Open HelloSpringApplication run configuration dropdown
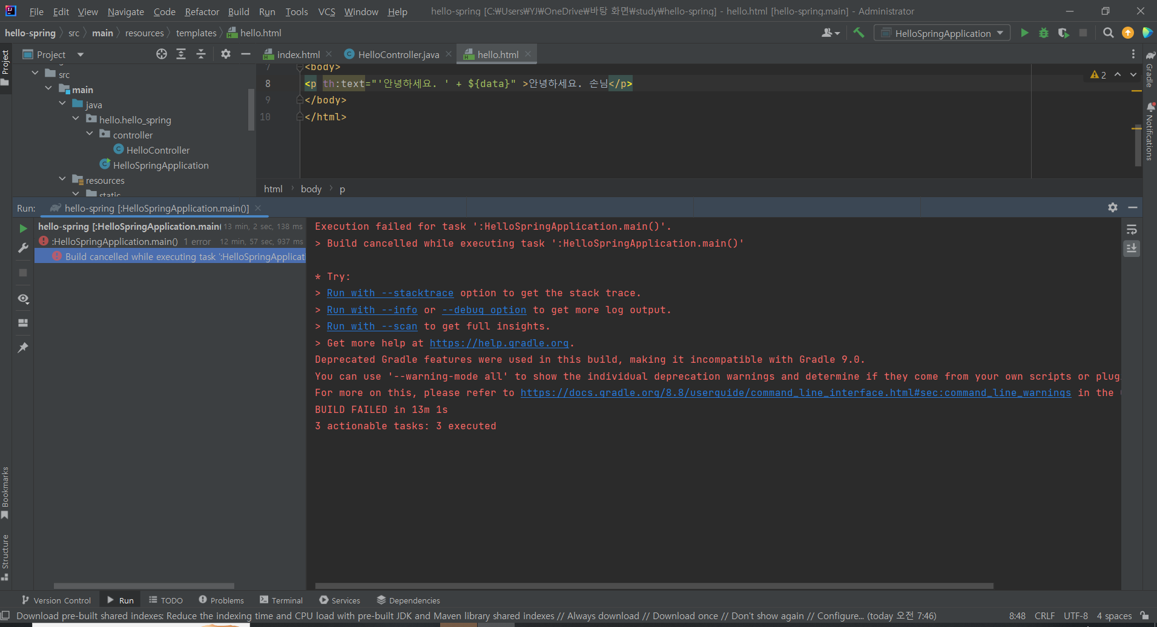Screen dimensions: 1157x627 pyautogui.click(x=942, y=33)
